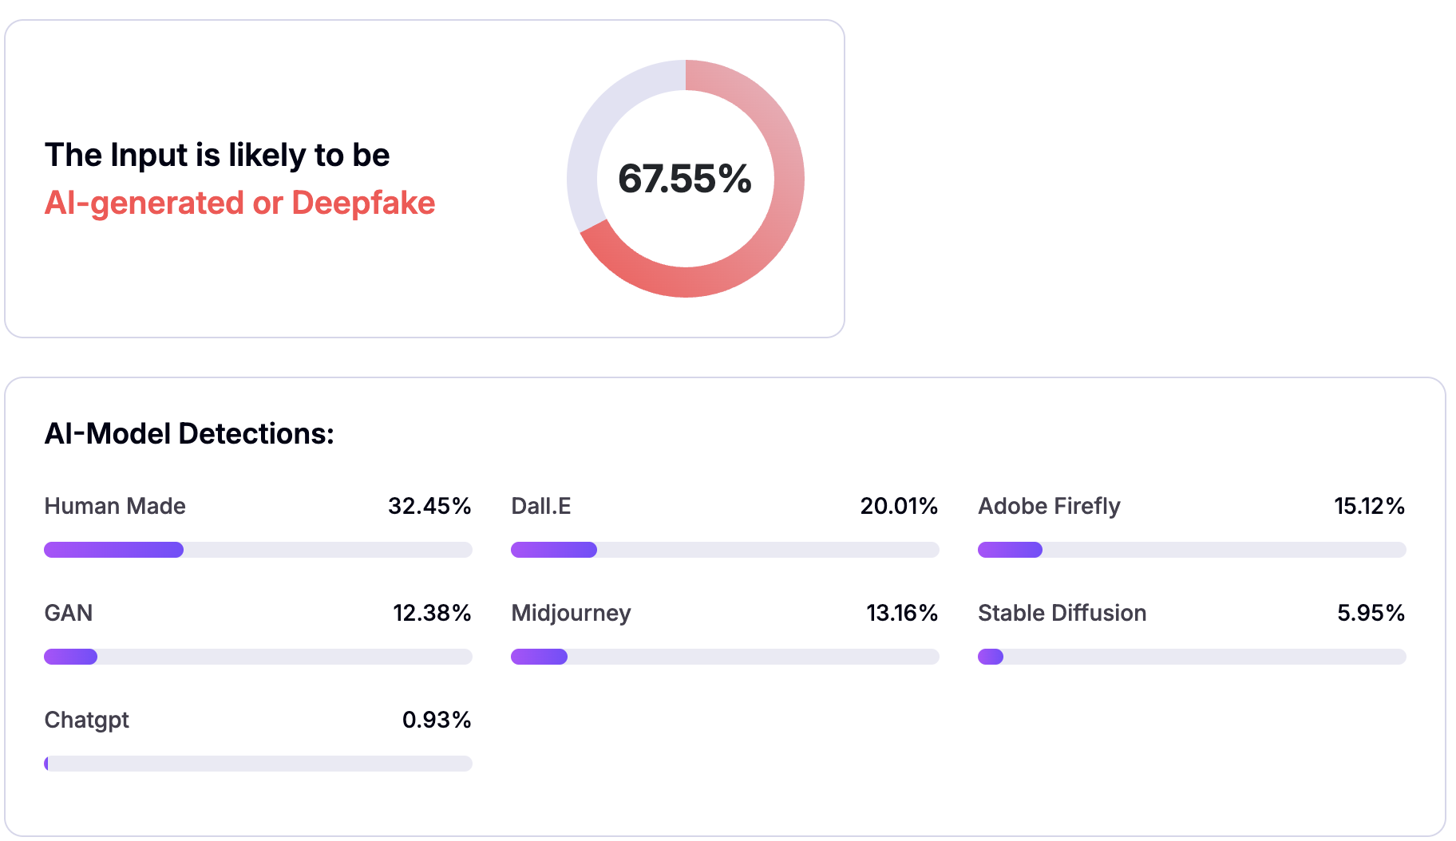The image size is (1456, 841).
Task: Click the 32.45% Human Made value
Action: click(x=429, y=506)
